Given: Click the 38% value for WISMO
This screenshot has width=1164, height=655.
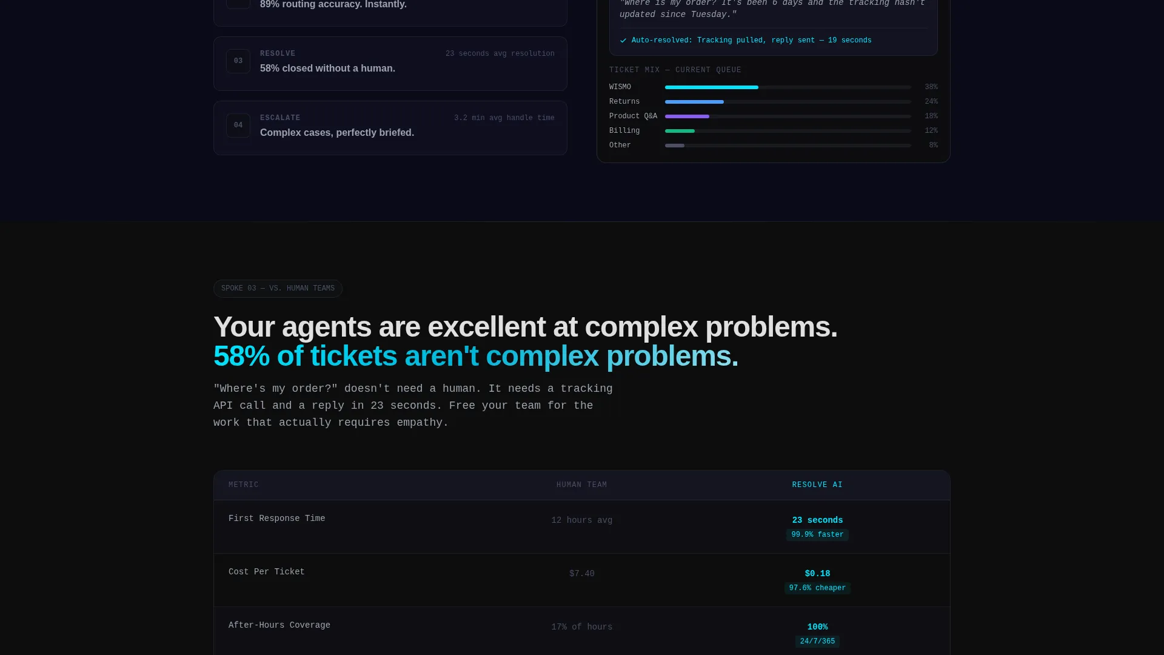Looking at the screenshot, I should tap(931, 87).
